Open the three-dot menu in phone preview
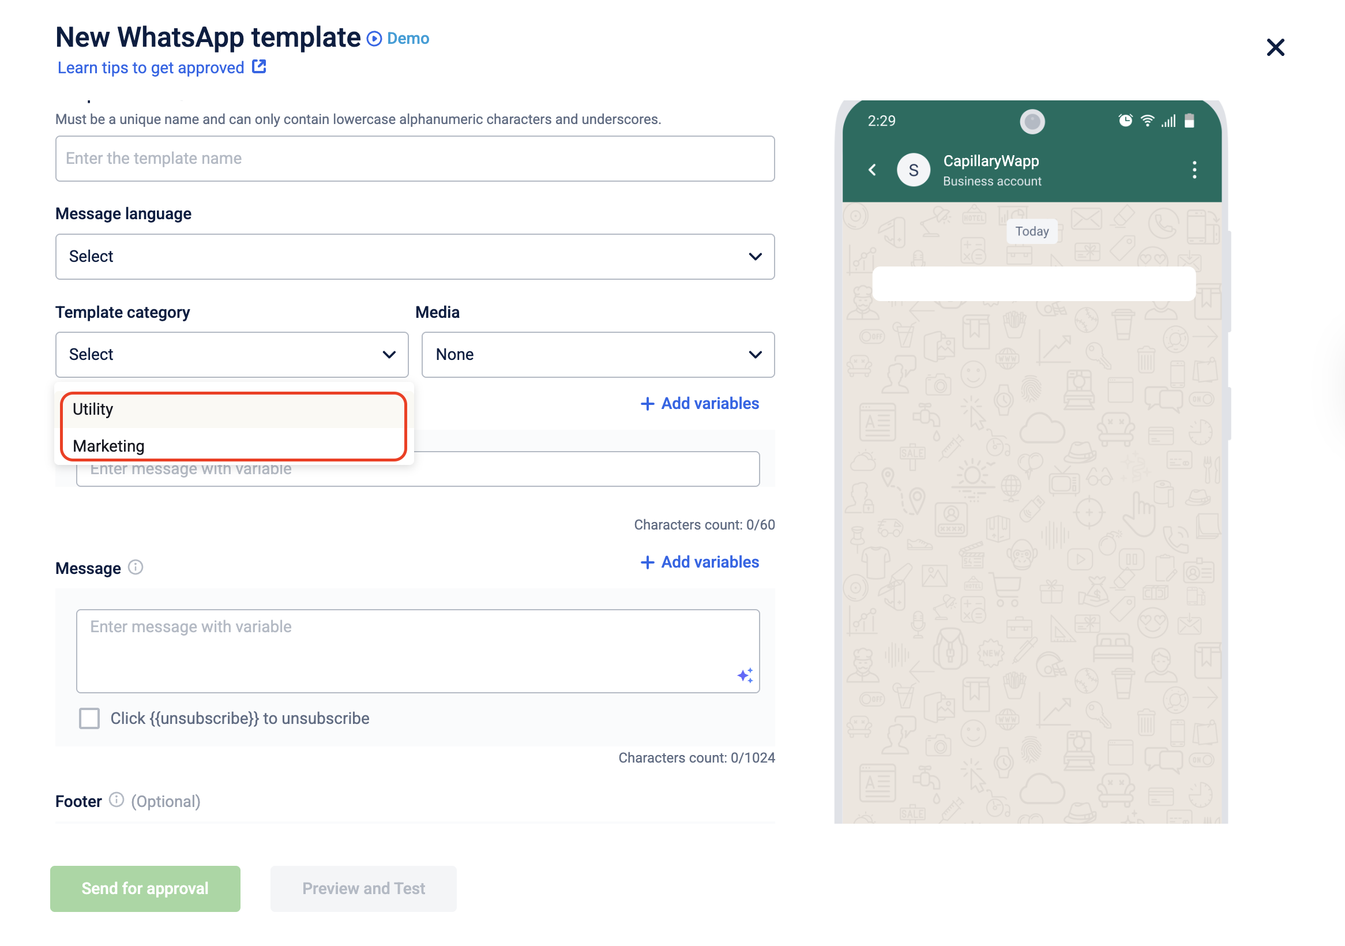 [1194, 170]
